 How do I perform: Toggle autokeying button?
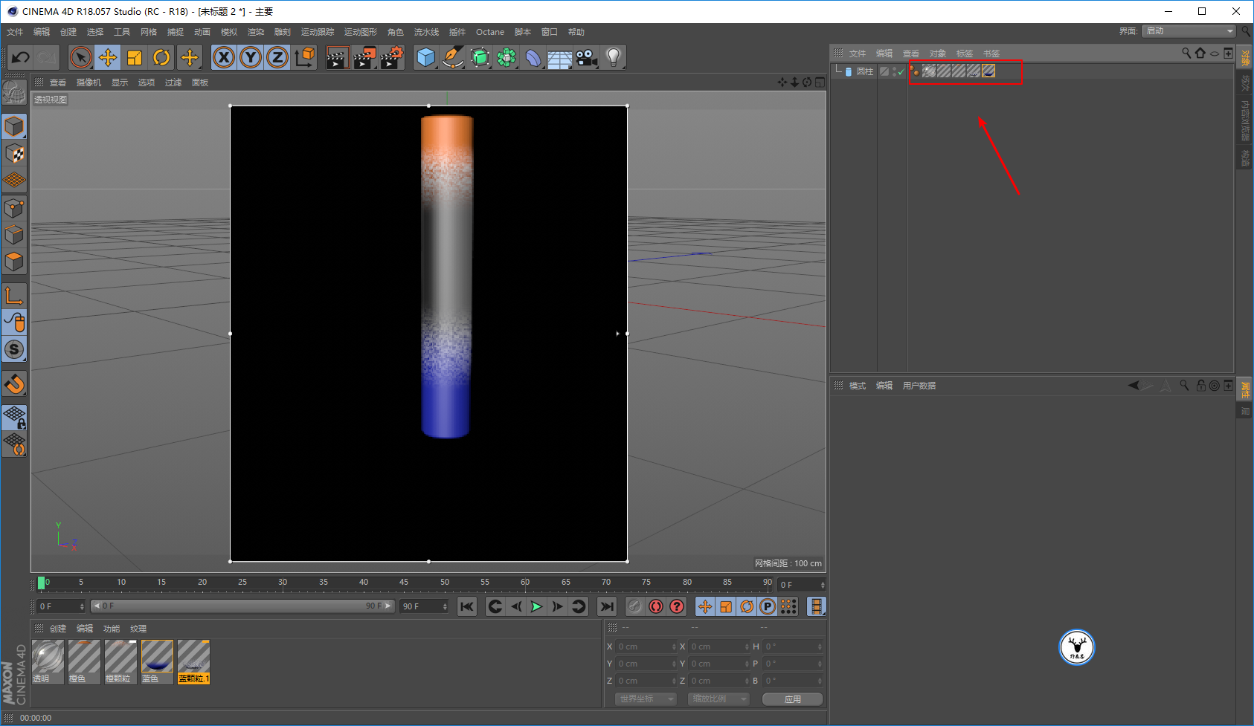pos(655,607)
